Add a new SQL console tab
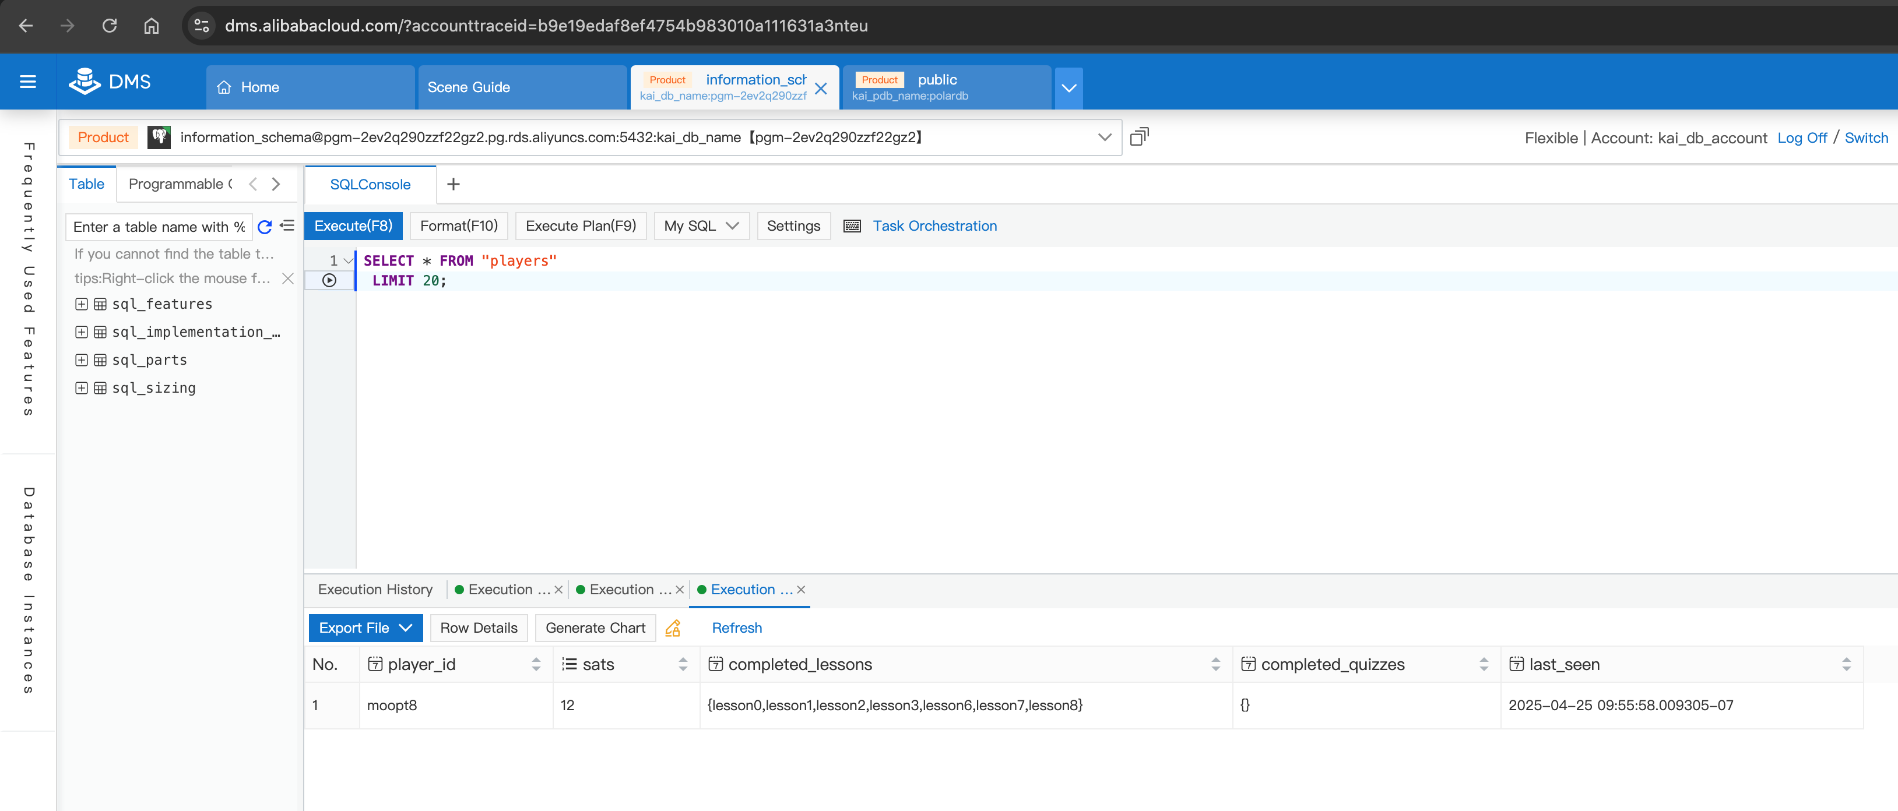 coord(453,184)
